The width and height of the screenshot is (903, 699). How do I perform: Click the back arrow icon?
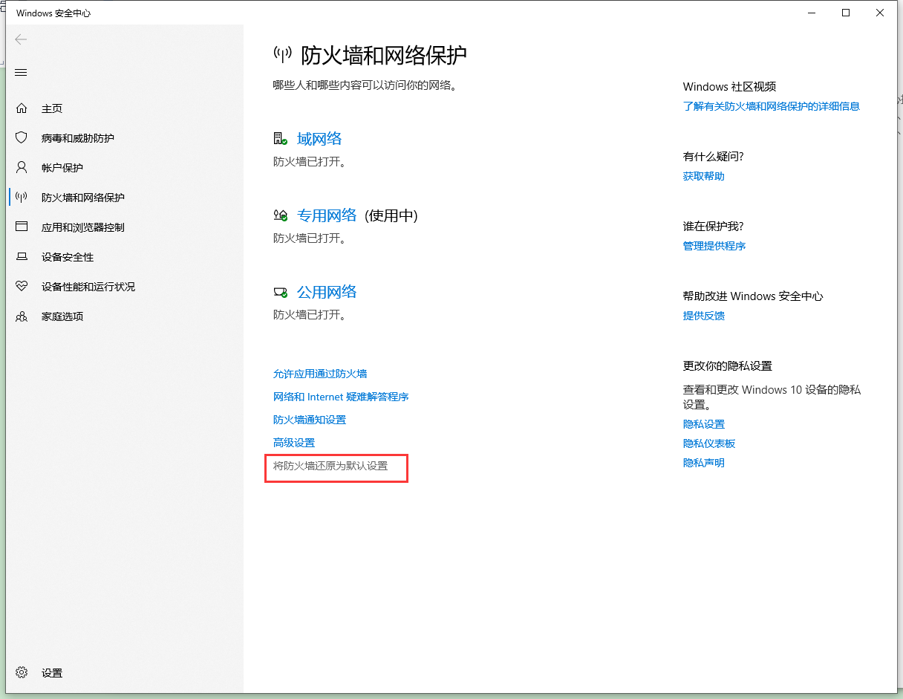[21, 39]
